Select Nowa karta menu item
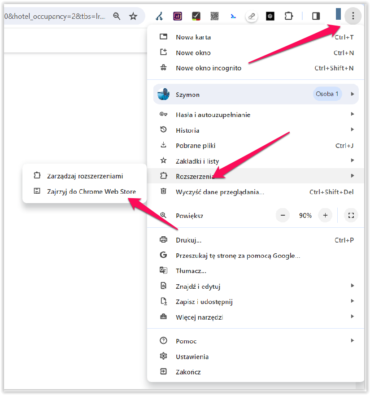The height and width of the screenshot is (395, 370). [x=256, y=37]
